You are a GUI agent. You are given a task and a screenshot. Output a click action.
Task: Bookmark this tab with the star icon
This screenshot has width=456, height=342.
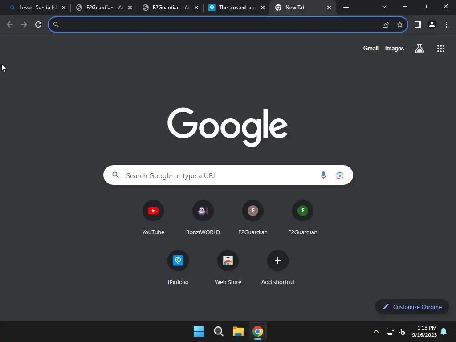point(400,24)
